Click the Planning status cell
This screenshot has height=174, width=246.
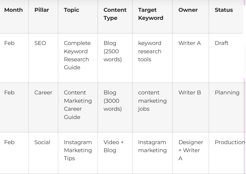[227, 93]
